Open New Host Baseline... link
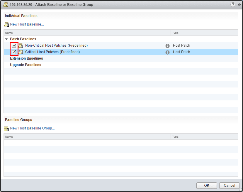This screenshot has height=192, width=243. (27, 24)
